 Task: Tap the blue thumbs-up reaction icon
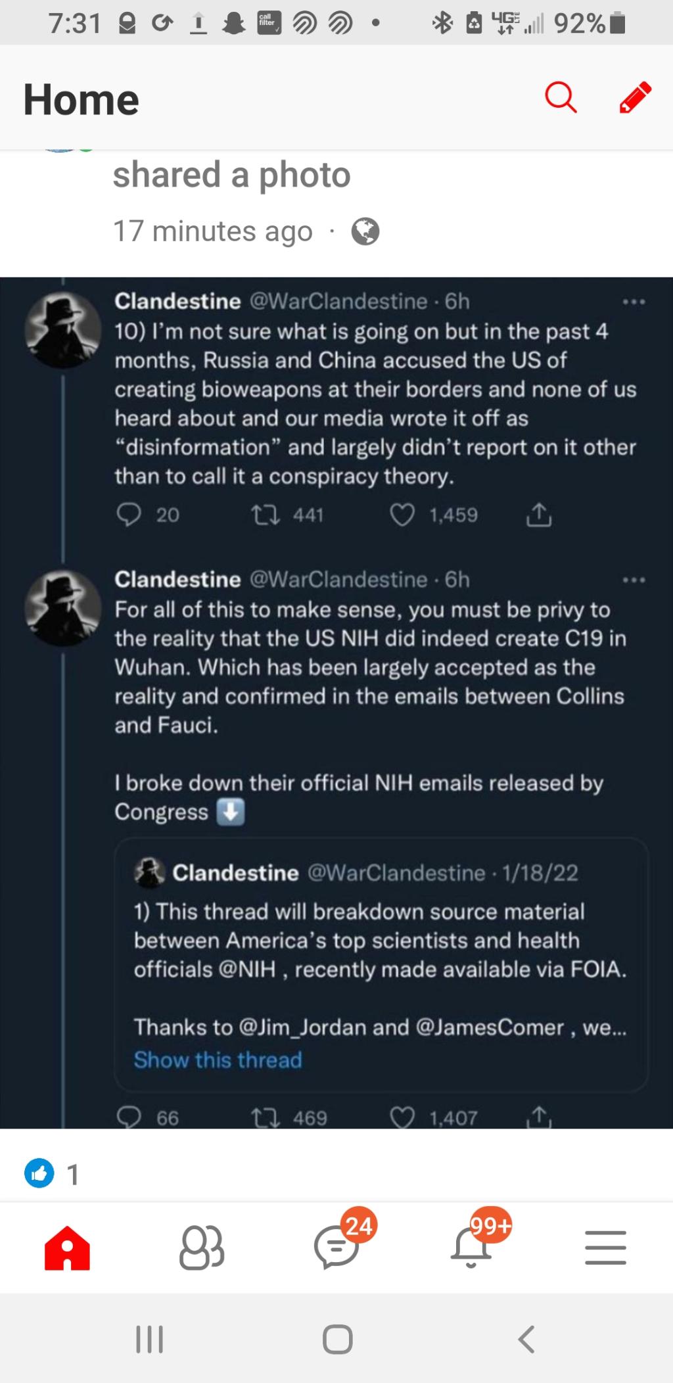(39, 1173)
